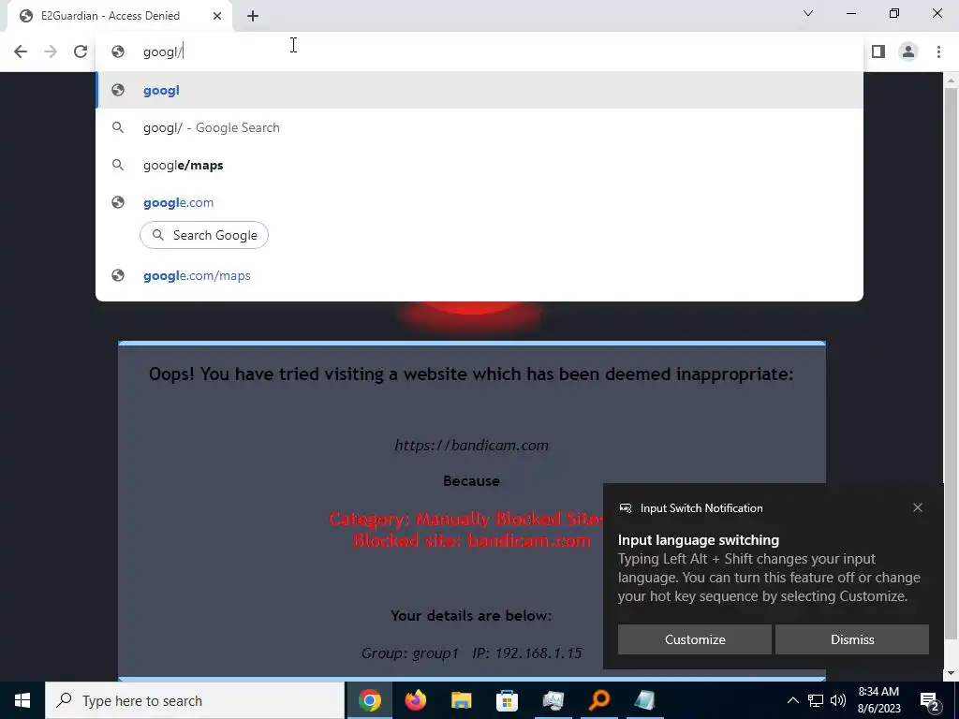Close the E2Guardian - Access Denied tab

pyautogui.click(x=217, y=16)
